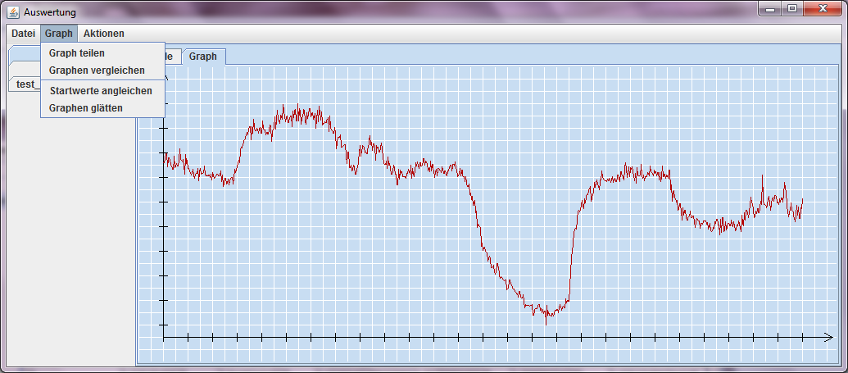This screenshot has height=373, width=848.
Task: Click the arrowhead on the x-axis
Action: 828,337
